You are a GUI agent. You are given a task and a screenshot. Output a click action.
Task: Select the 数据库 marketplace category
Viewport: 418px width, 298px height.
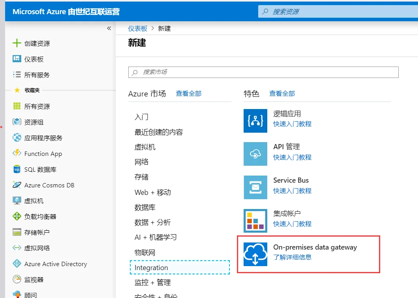[x=145, y=207]
